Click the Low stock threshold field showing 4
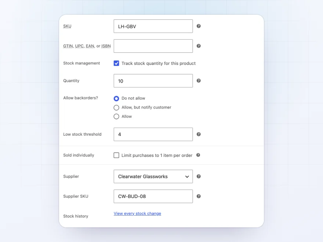The image size is (323, 242). pos(153,134)
